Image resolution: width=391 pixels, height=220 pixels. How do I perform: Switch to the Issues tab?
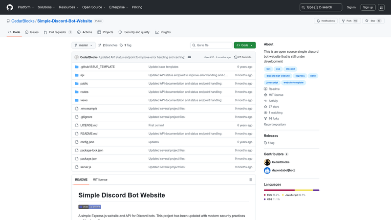tap(32, 32)
